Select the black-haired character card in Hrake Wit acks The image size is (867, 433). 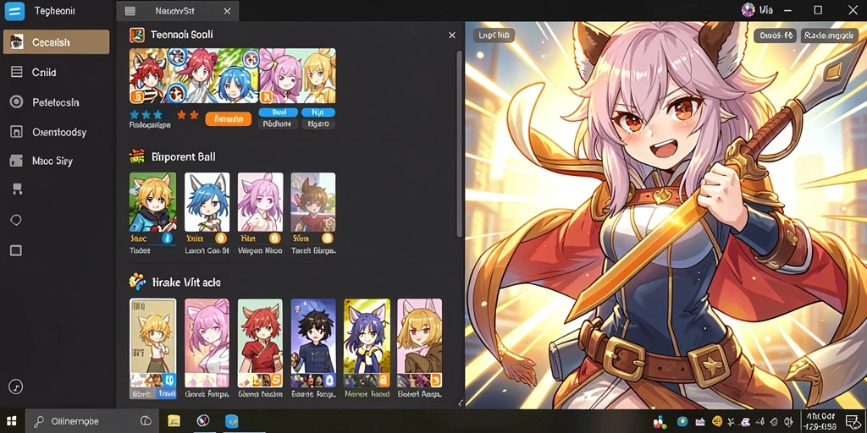313,343
